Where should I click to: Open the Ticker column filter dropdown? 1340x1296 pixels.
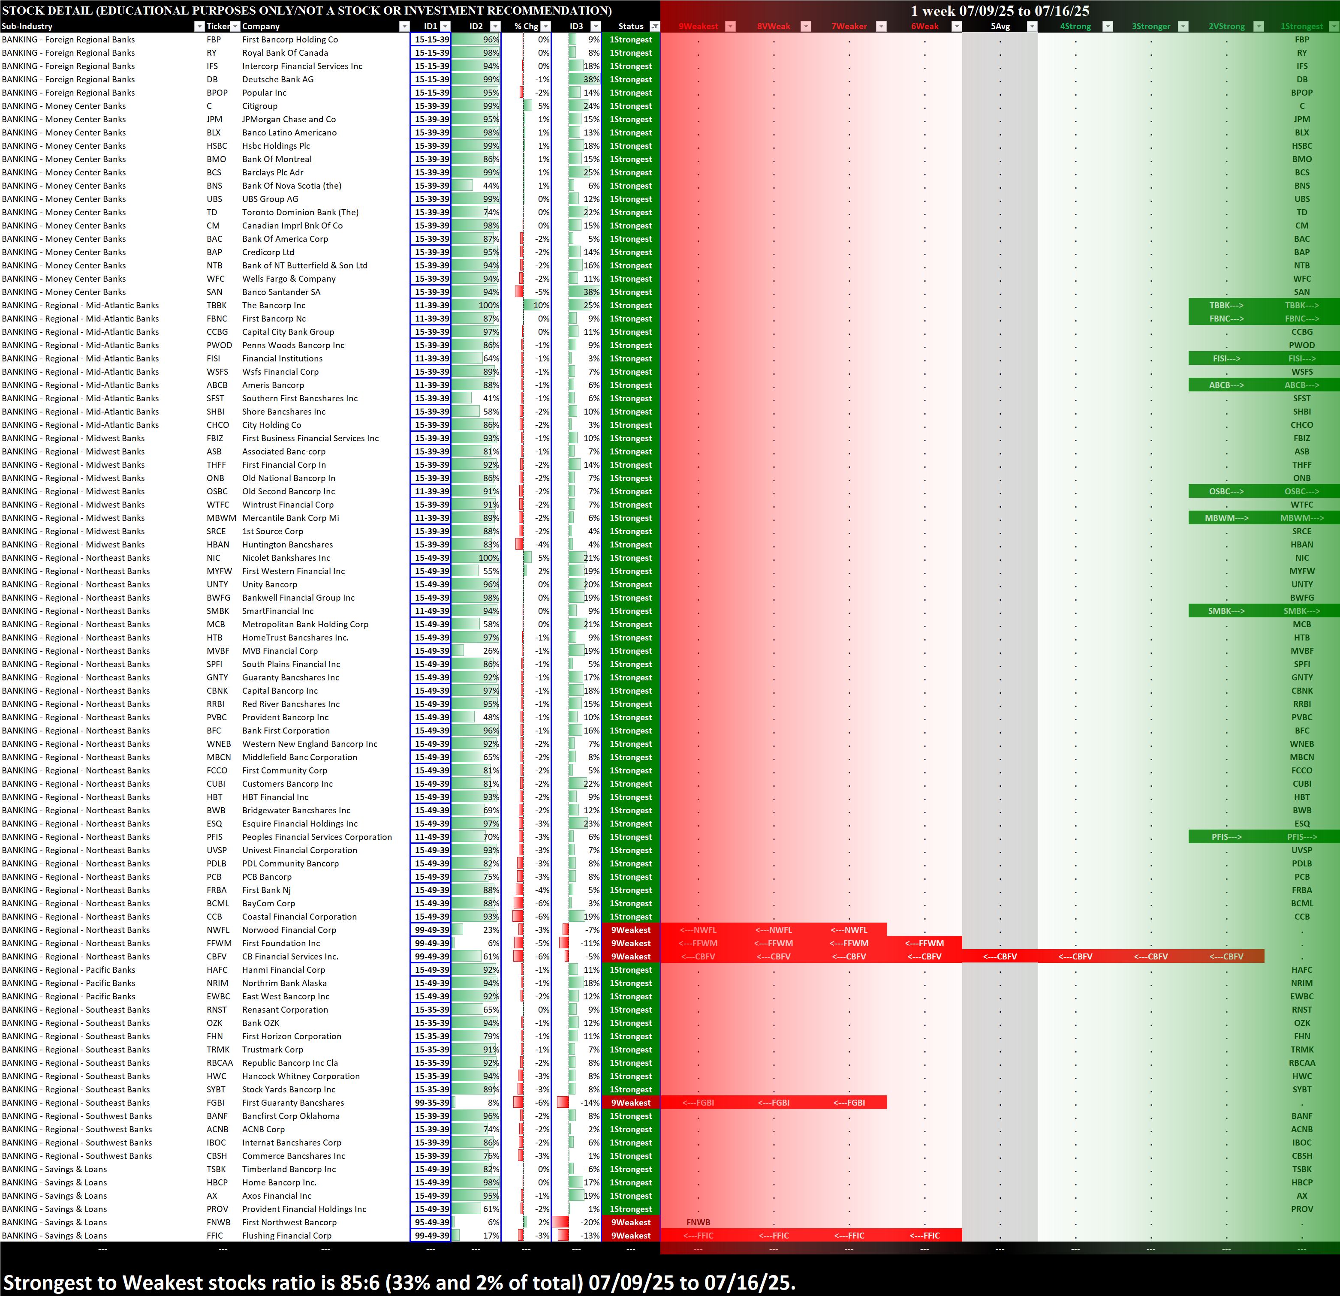click(235, 27)
